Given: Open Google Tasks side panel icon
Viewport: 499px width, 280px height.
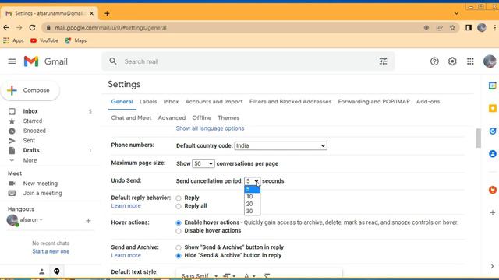Looking at the screenshot, I should click(x=492, y=131).
